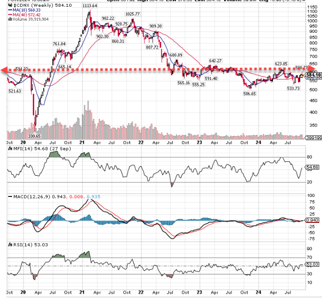This screenshot has width=322, height=298.
Task: Click the "MFI(14) 54.68 (27 Sep)" header
Action: (x=42, y=148)
